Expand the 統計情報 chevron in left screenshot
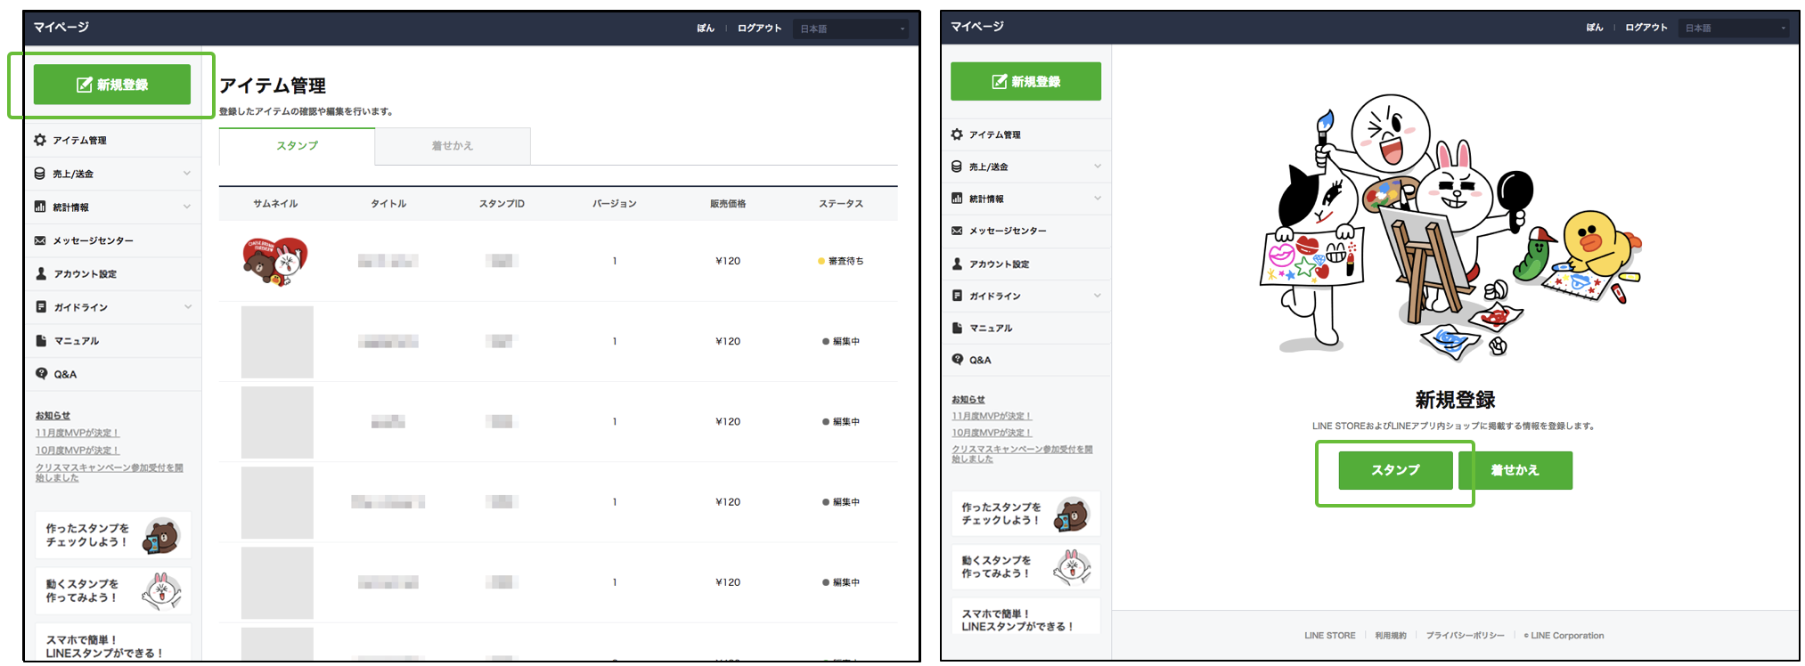Image resolution: width=1805 pixels, height=666 pixels. tap(187, 207)
